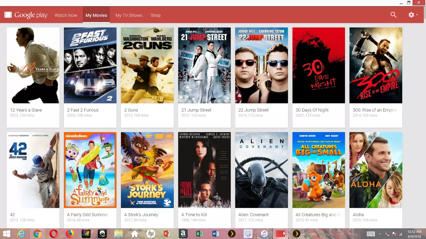Click the '2 Guns' title text
The height and width of the screenshot is (239, 426).
tap(131, 110)
